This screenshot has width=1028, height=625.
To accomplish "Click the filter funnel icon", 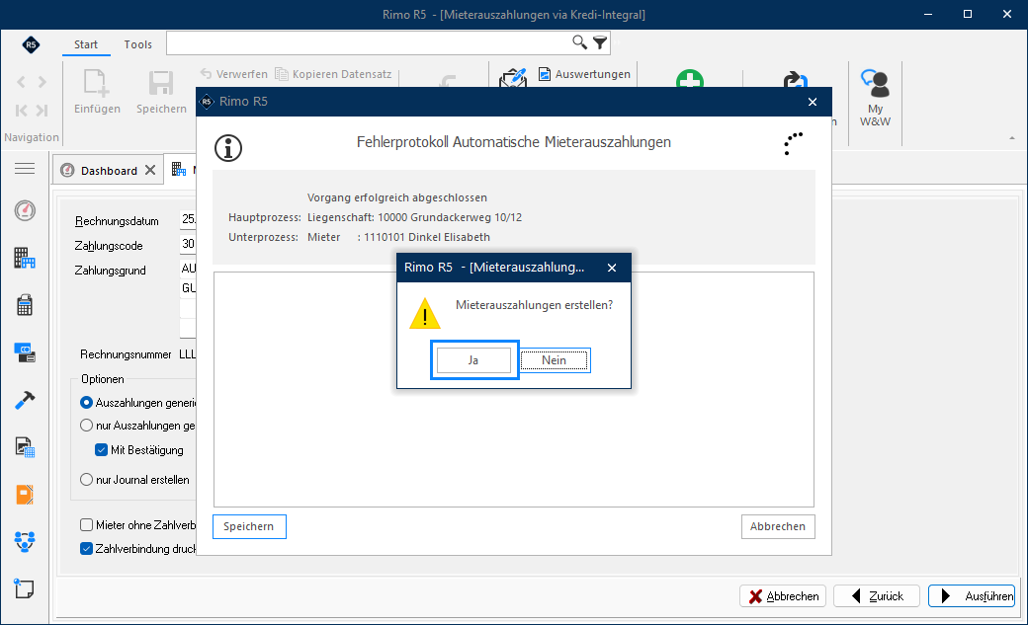I will [x=600, y=42].
